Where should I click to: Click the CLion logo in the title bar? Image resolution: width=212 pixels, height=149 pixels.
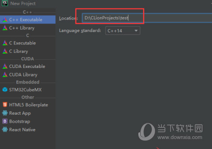point(5,3)
